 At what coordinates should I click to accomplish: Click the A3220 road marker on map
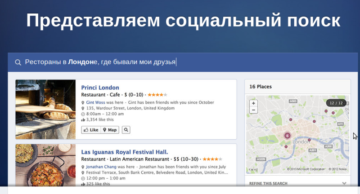click(261, 159)
